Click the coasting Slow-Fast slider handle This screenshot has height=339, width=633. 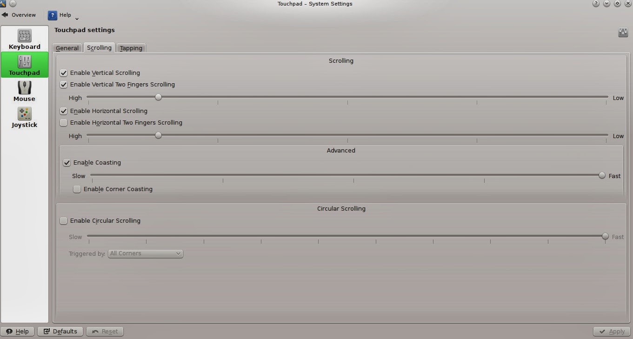(x=602, y=175)
